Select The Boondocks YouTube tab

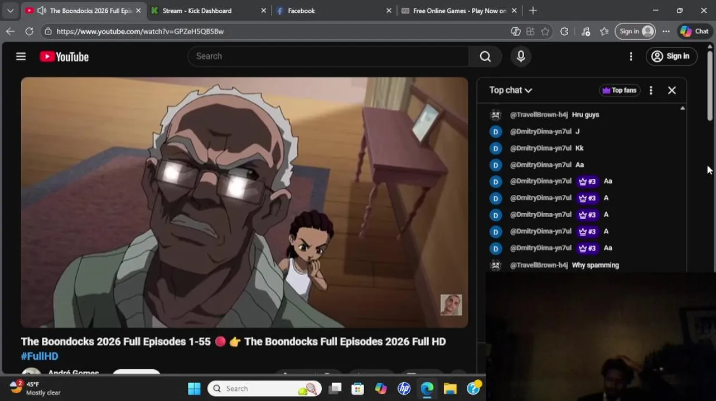click(84, 11)
